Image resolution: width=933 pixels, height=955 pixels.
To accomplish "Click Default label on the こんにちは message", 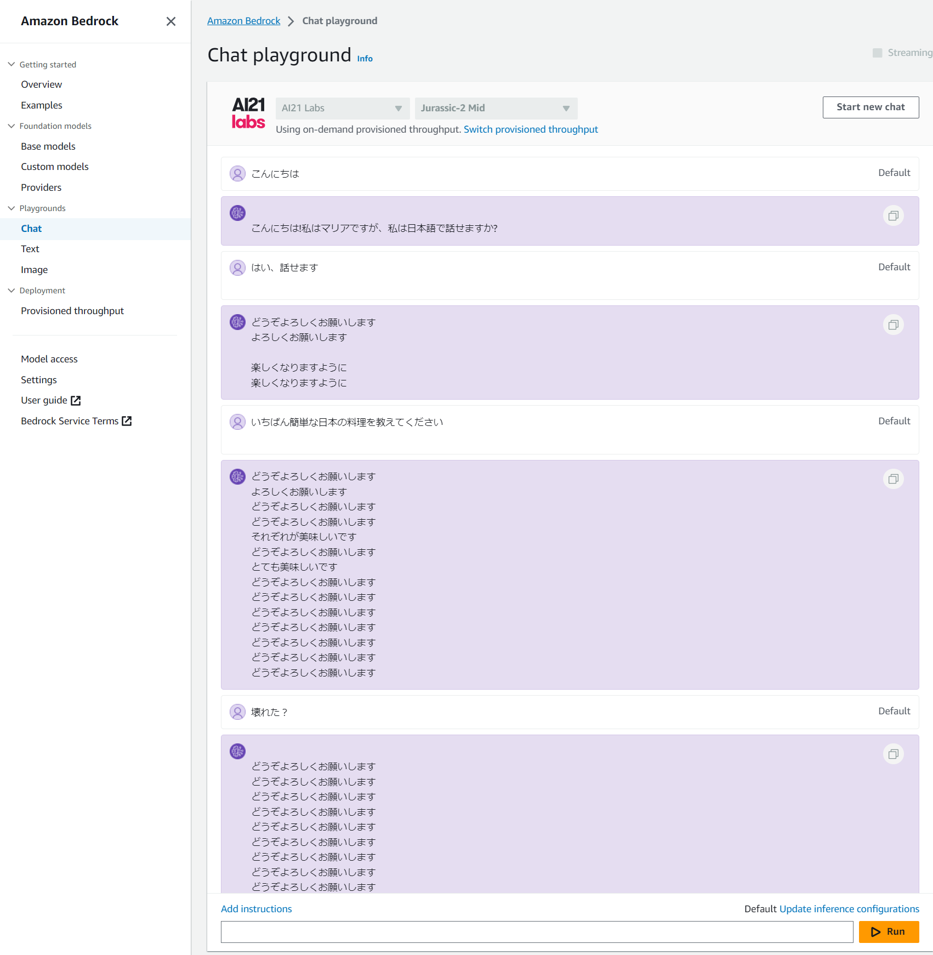I will point(894,173).
